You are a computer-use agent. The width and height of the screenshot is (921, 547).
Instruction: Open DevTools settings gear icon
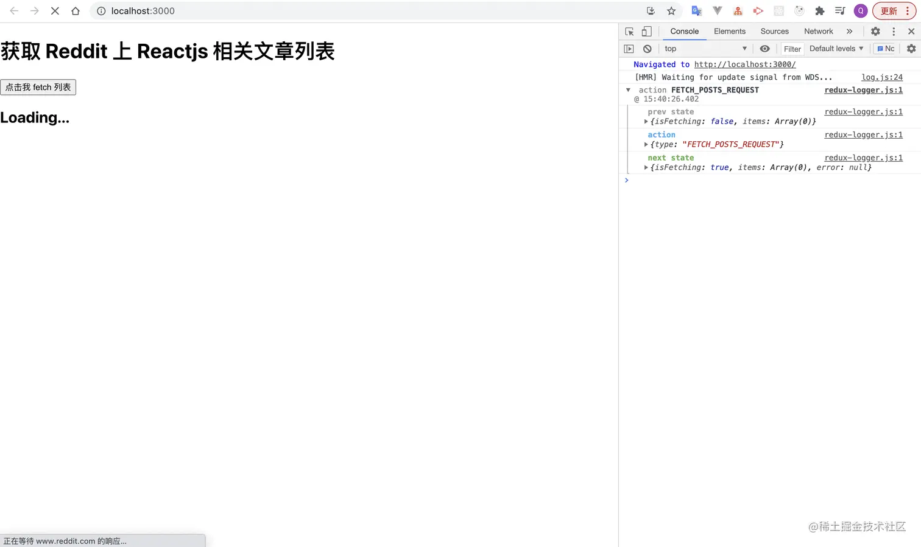875,32
